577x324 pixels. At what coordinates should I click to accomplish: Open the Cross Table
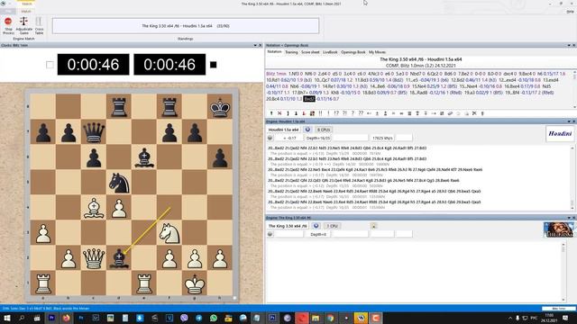pyautogui.click(x=39, y=25)
